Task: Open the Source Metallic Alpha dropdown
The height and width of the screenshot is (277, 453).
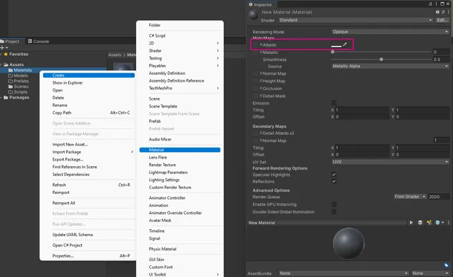Action: pyautogui.click(x=391, y=66)
